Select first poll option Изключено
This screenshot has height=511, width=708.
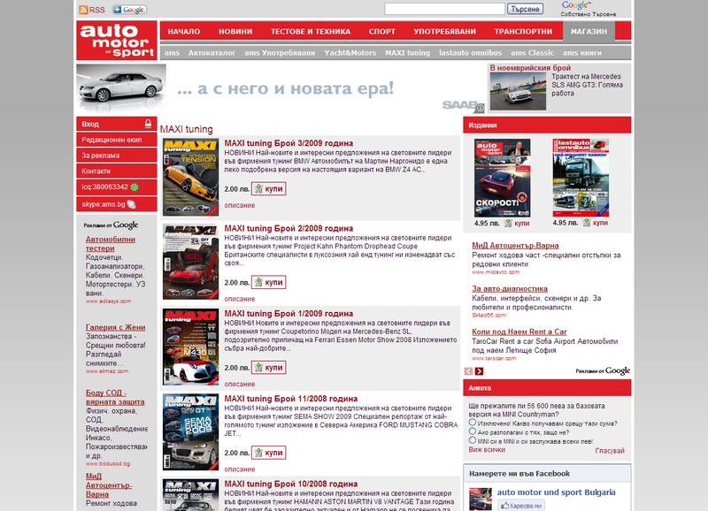coord(473,423)
